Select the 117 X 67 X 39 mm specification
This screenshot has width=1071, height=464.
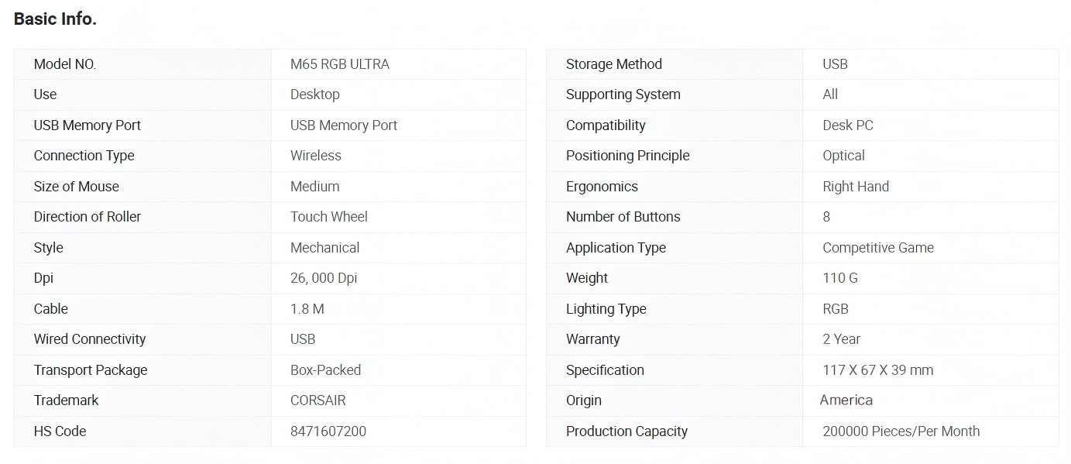(877, 370)
